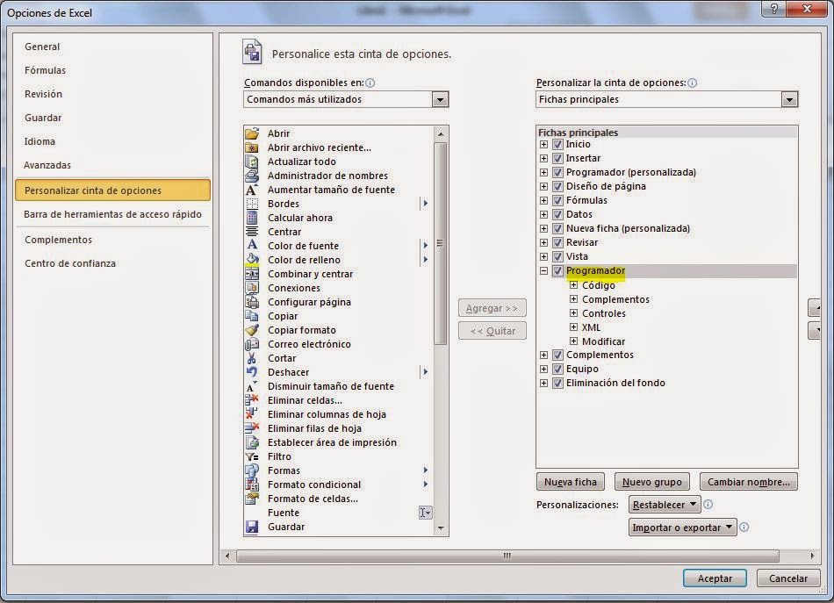Uncheck the Vista tab checkbox
Viewport: 834px width, 603px height.
coord(557,256)
